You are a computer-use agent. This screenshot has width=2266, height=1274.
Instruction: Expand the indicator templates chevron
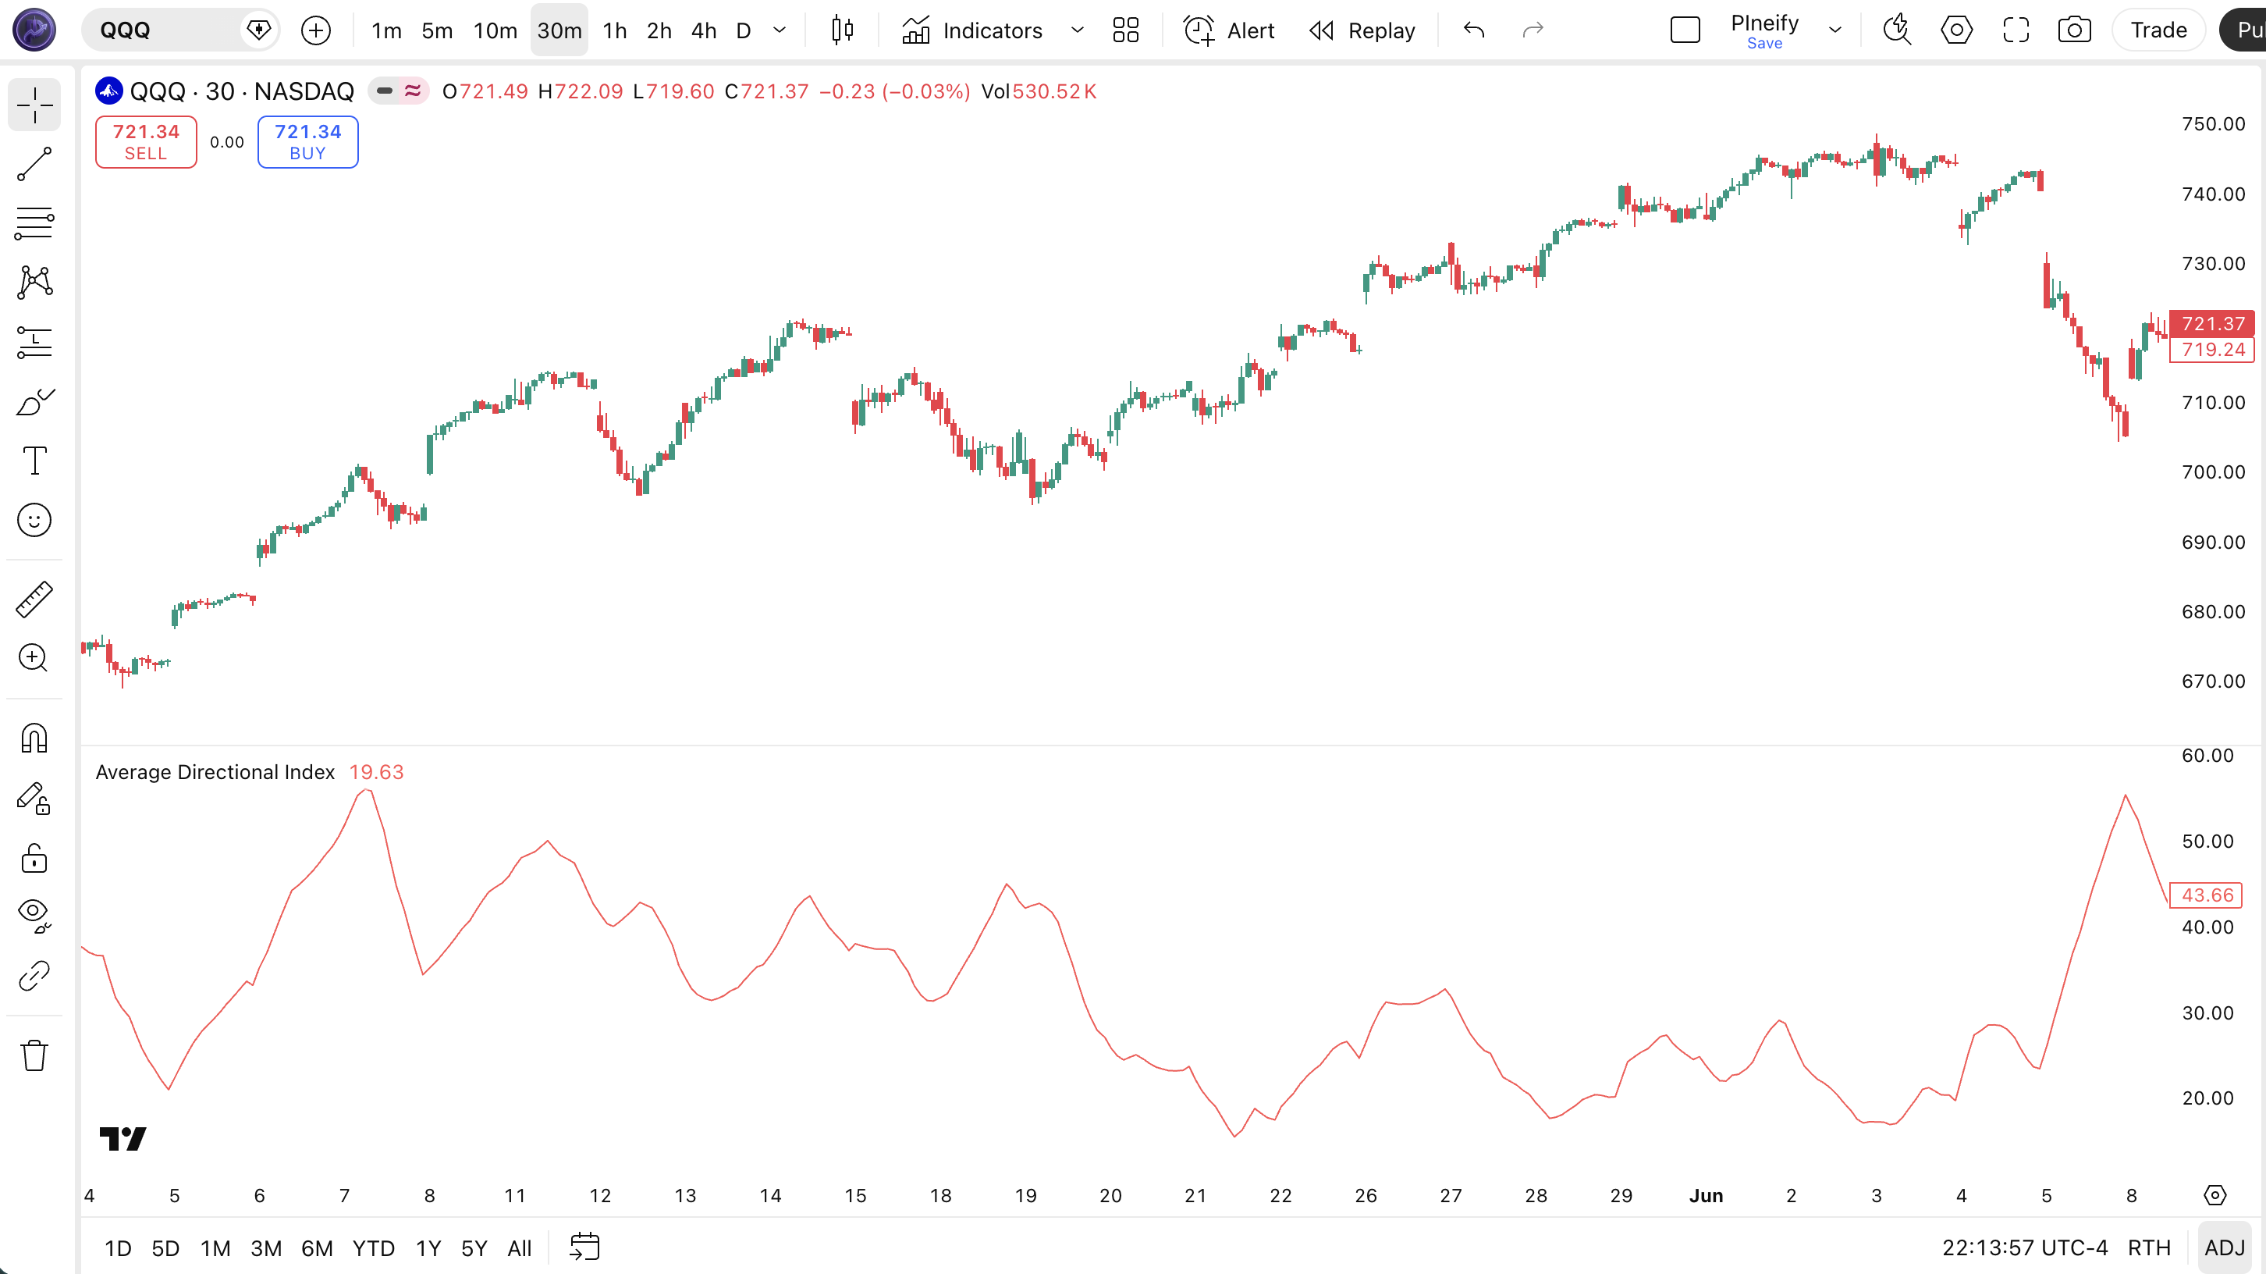pos(1077,30)
